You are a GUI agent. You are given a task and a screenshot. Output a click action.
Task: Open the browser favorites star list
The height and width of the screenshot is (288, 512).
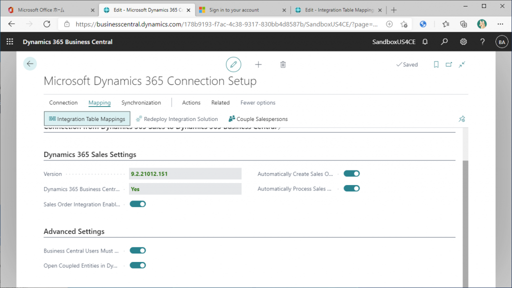[445, 24]
